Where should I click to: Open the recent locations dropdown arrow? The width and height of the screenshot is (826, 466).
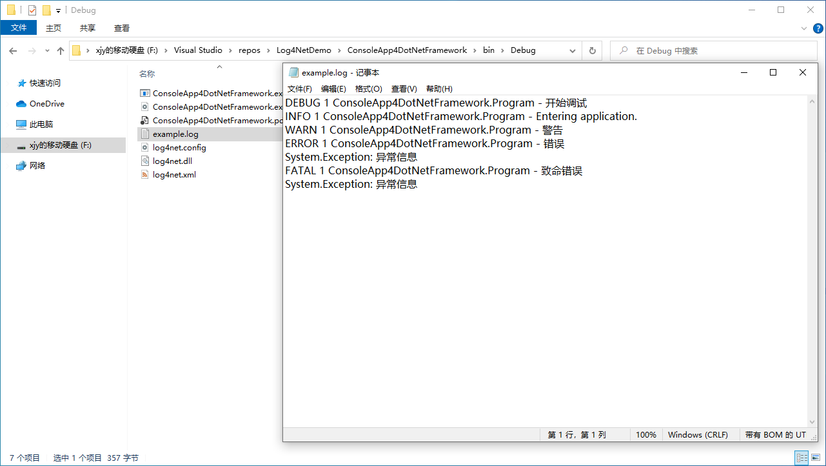(x=47, y=50)
